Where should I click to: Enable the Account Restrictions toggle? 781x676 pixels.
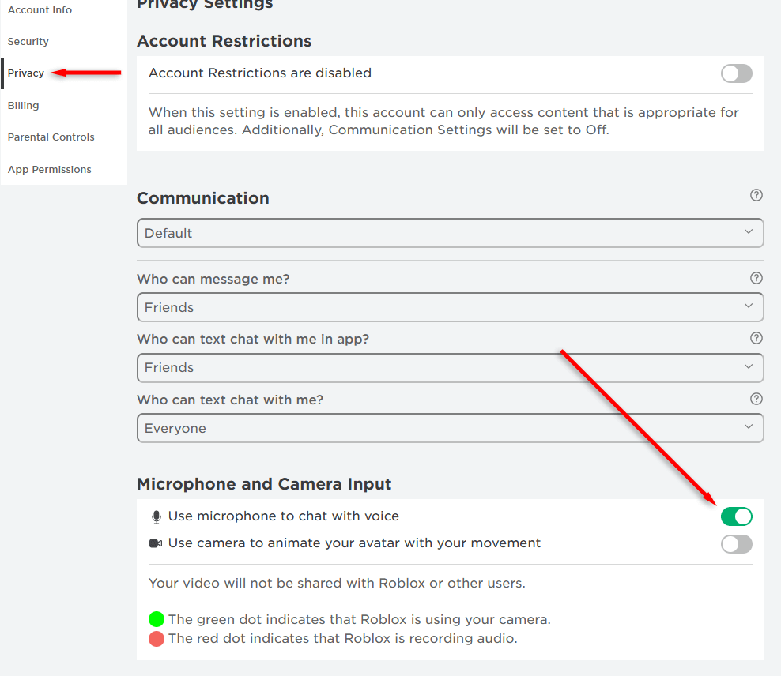pos(736,73)
